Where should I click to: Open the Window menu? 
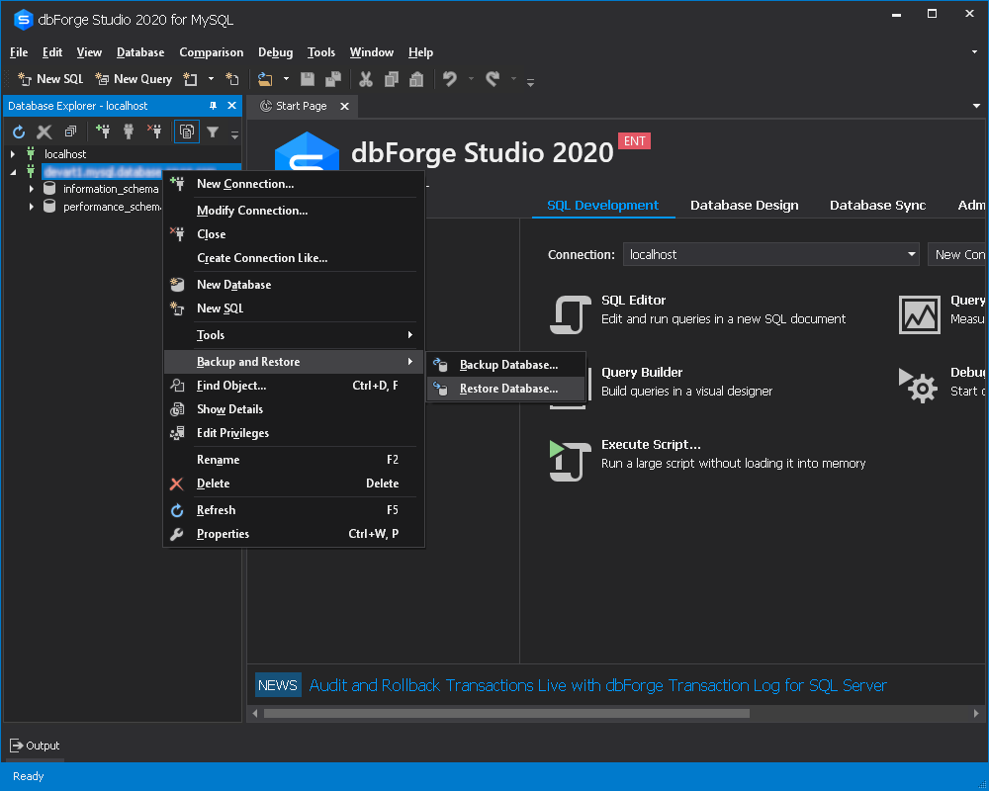point(372,52)
